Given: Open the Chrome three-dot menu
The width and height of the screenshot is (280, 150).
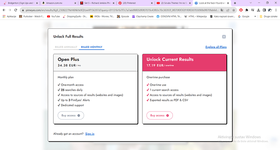Looking at the screenshot, I should tap(276, 10).
